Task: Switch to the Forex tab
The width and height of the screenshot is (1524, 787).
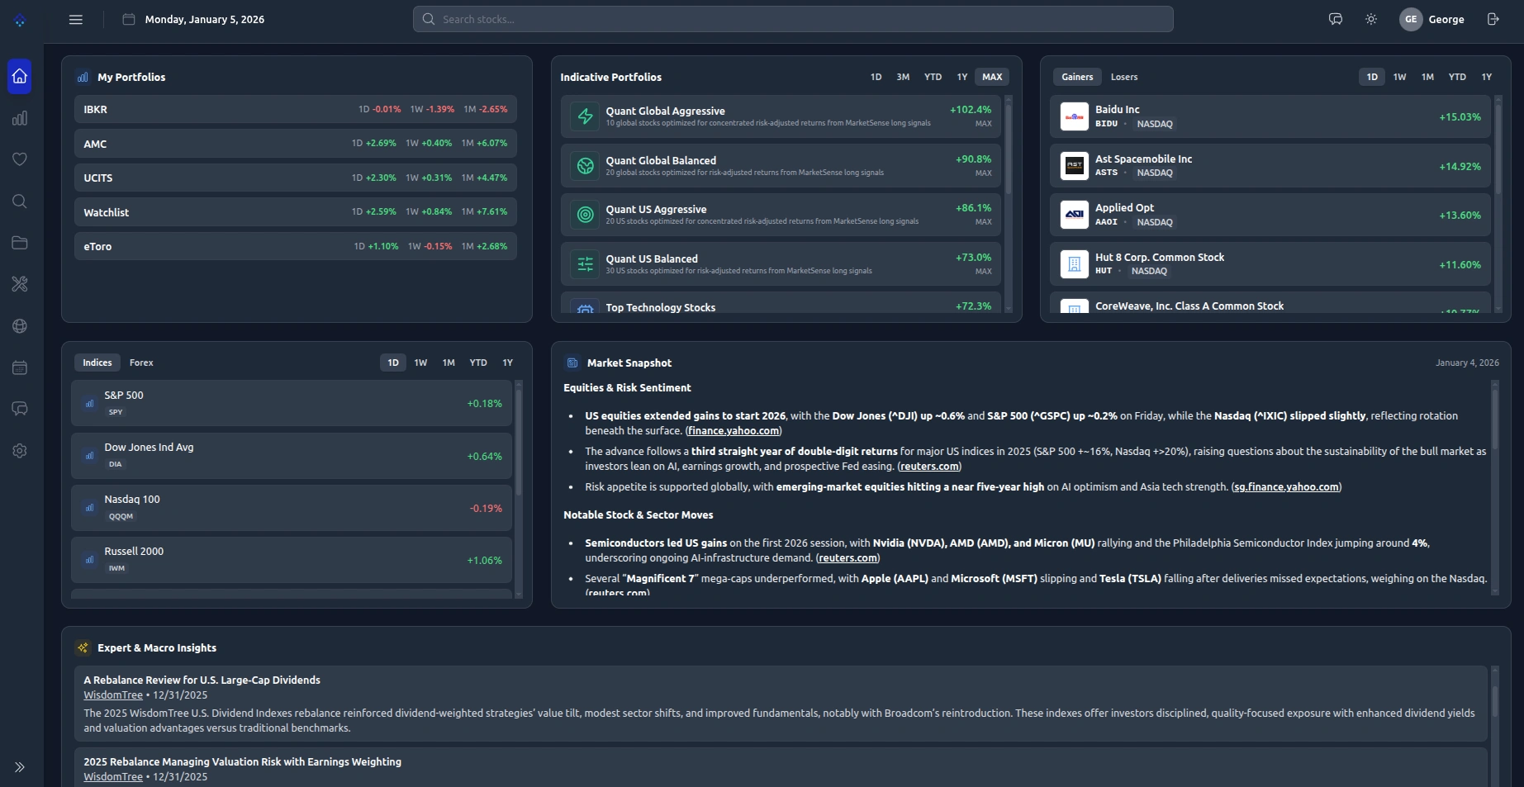Action: click(x=141, y=363)
